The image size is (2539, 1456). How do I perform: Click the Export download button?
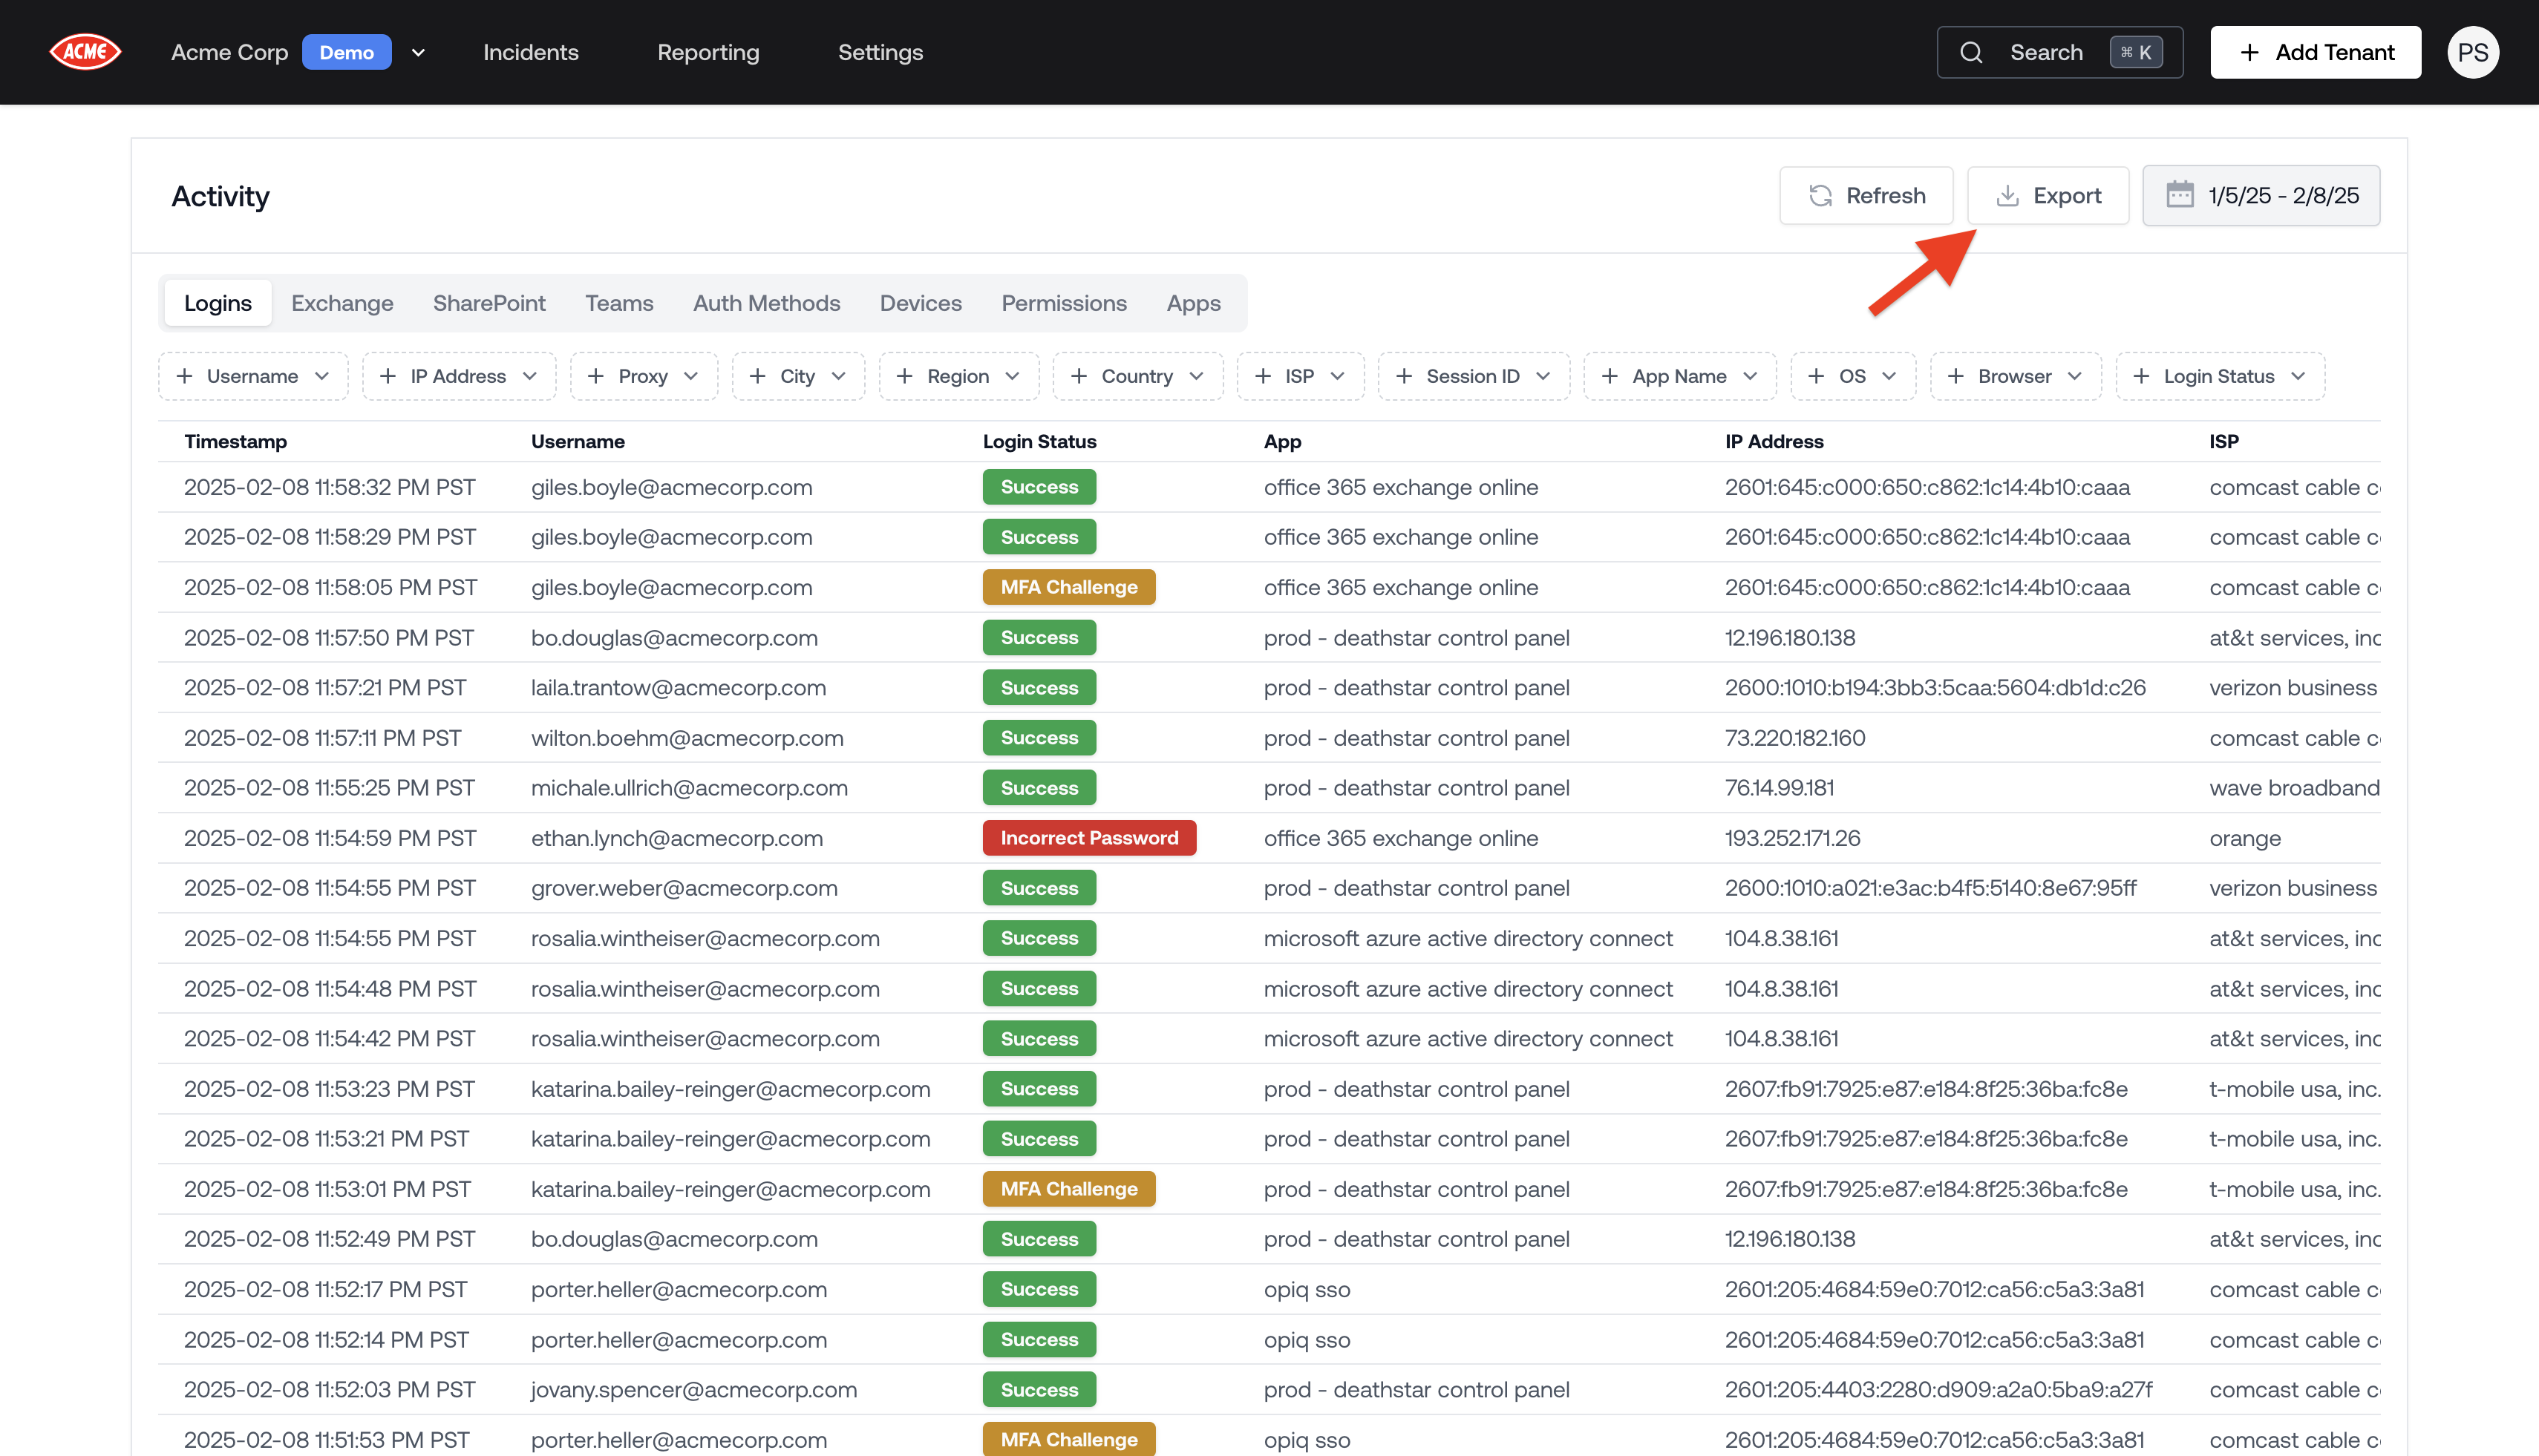[x=2048, y=195]
